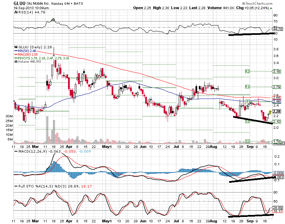Click the red line swatch for MA(200)
The height and width of the screenshot is (224, 285).
pyautogui.click(x=16, y=55)
